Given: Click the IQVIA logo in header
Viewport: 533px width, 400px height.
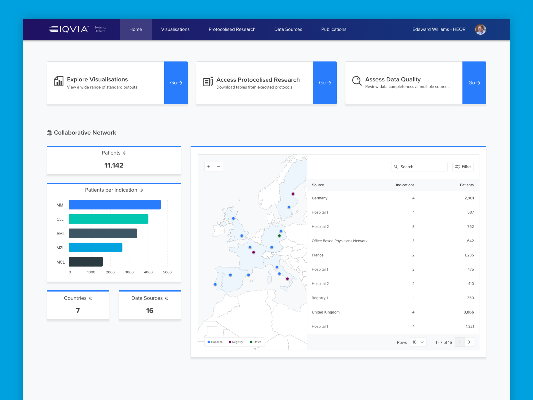Looking at the screenshot, I should click(69, 29).
